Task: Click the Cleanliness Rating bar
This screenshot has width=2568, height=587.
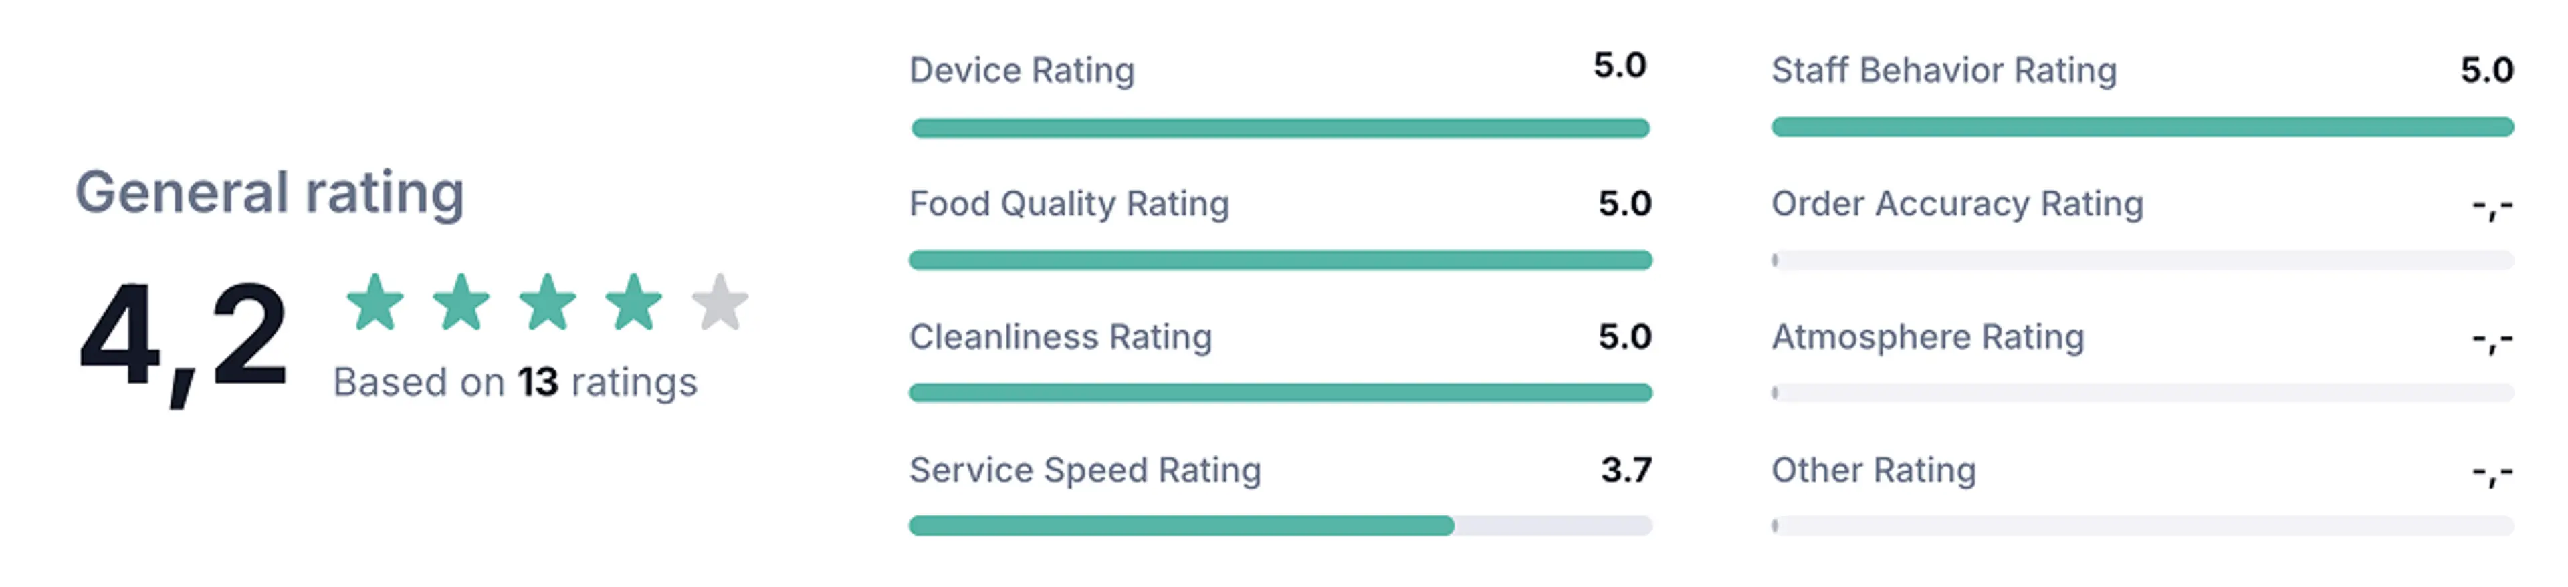Action: pyautogui.click(x=1280, y=394)
